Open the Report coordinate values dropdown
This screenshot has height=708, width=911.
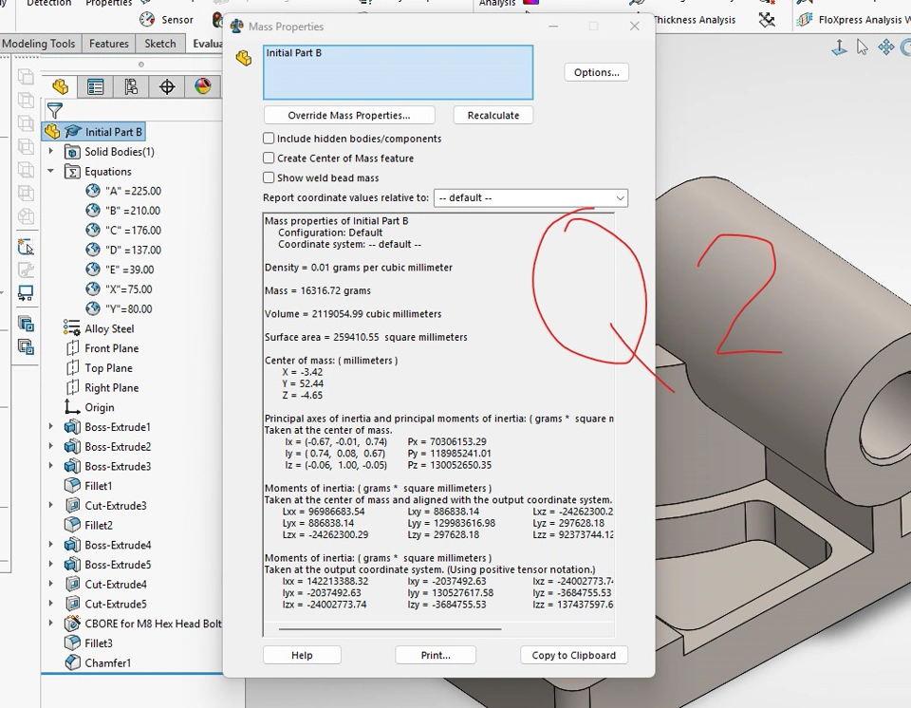tap(530, 197)
